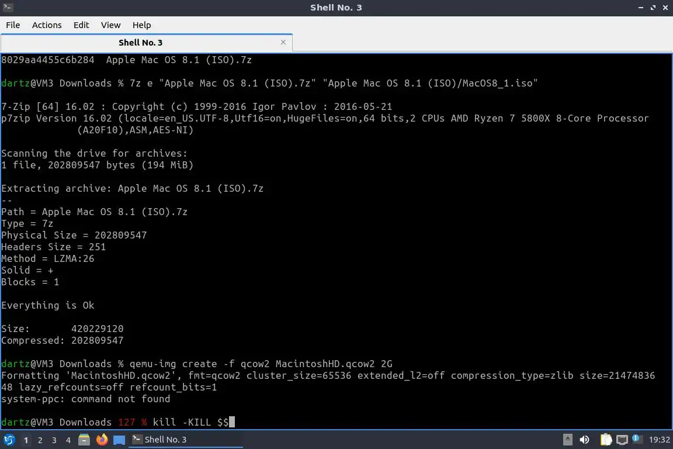Open the network status tray icon
The width and height of the screenshot is (673, 449).
click(x=622, y=440)
